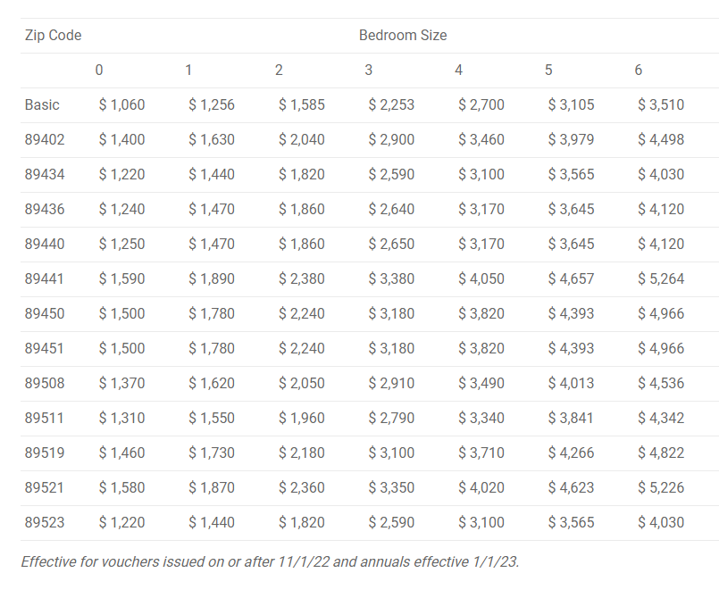Select the $ 5,264 cell

tap(661, 279)
